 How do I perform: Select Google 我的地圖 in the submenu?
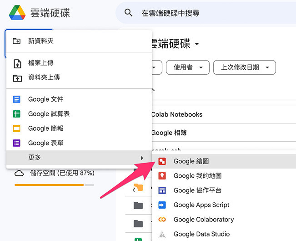click(224, 176)
